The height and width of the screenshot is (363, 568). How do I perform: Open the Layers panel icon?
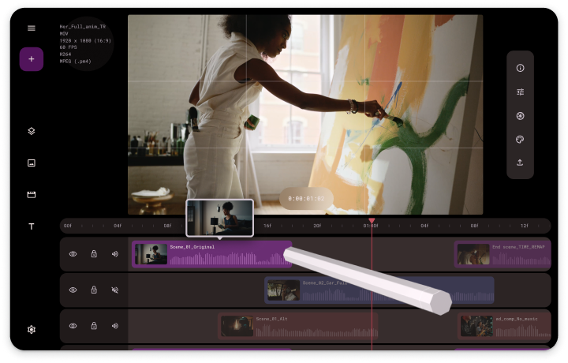[32, 131]
